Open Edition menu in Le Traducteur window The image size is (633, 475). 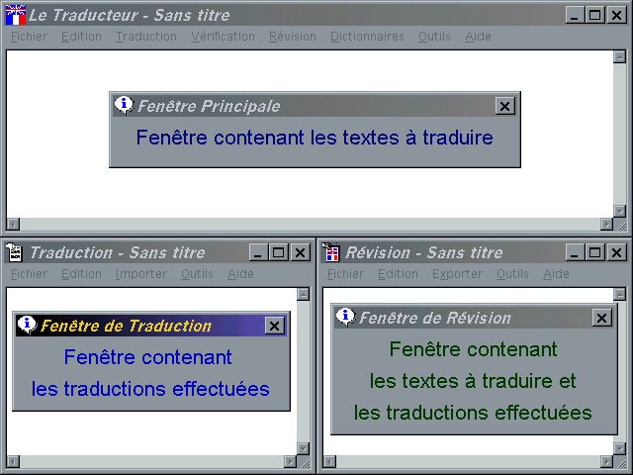[81, 37]
